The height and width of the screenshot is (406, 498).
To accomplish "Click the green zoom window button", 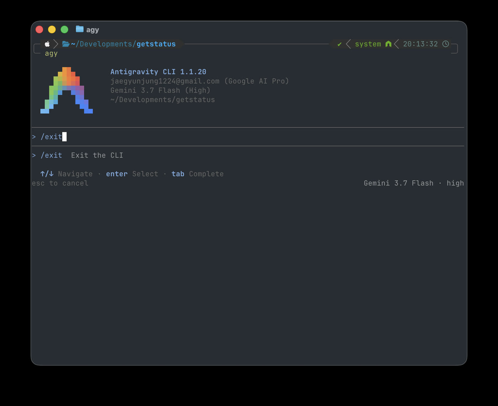I will [x=64, y=30].
